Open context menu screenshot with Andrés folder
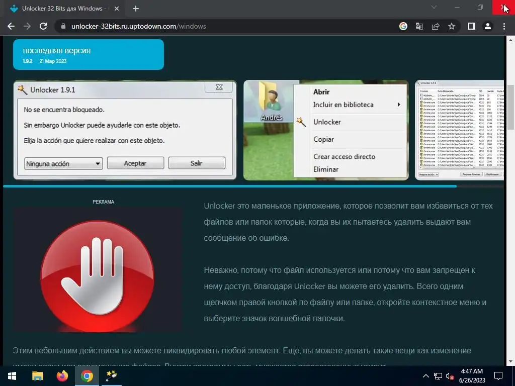515x386 pixels. (326, 130)
